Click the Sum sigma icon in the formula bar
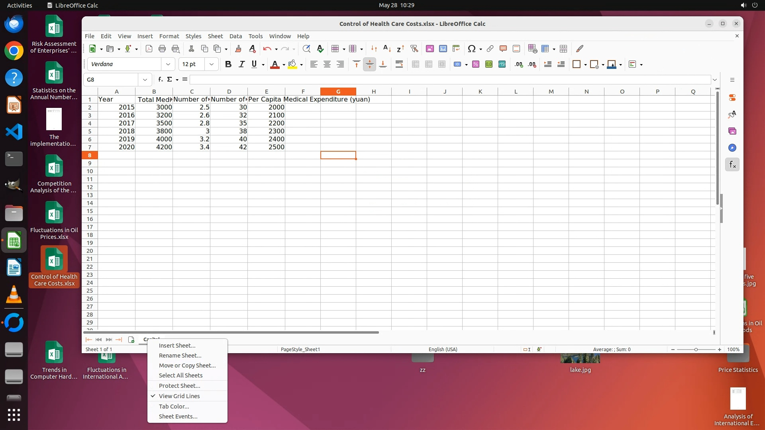This screenshot has width=765, height=430. pos(169,80)
